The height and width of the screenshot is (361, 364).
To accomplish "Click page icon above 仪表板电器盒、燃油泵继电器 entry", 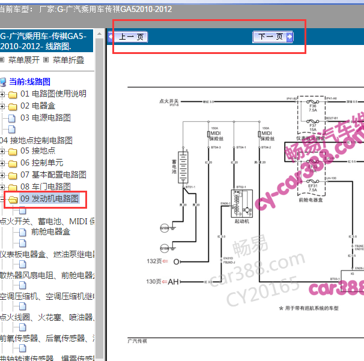I will point(22,243).
